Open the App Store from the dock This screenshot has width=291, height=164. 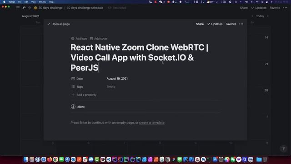[x=215, y=159]
